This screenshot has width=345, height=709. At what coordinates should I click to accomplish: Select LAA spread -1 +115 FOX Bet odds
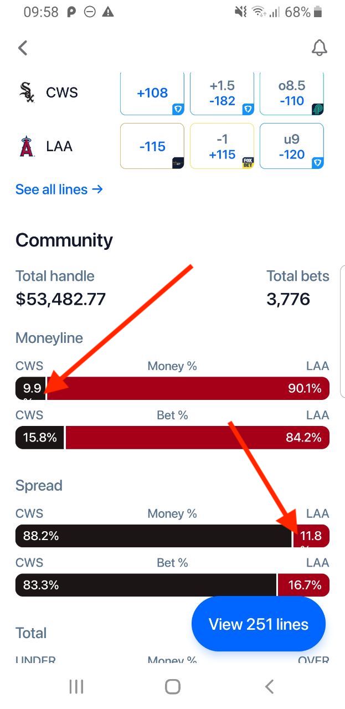coord(222,146)
